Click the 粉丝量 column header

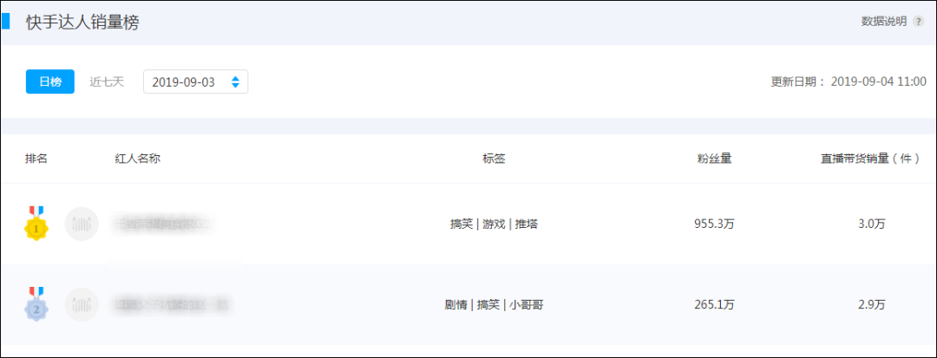click(x=714, y=159)
